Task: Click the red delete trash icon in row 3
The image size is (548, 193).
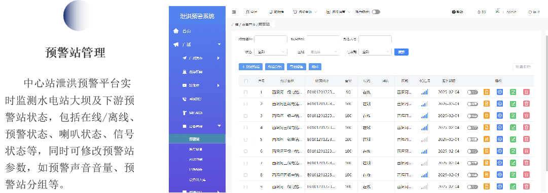Action: click(526, 116)
